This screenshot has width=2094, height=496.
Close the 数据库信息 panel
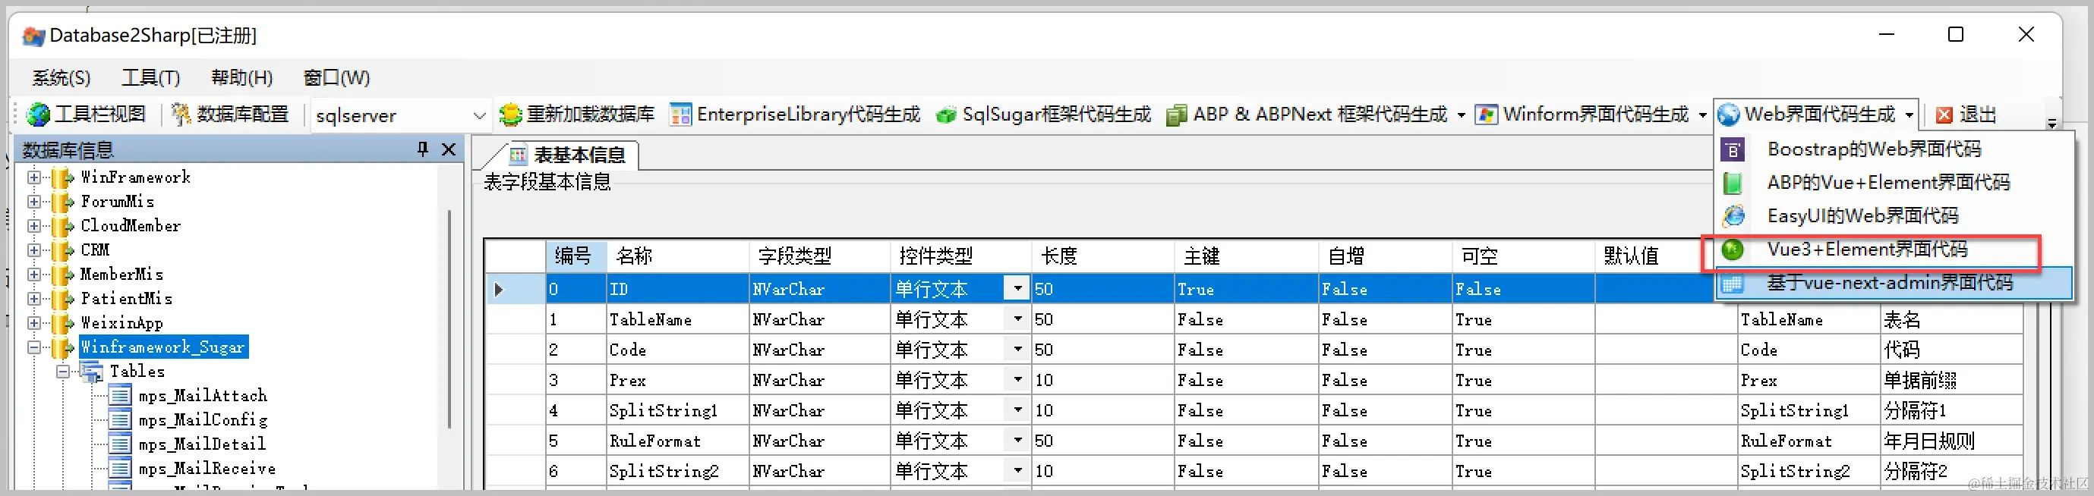(x=449, y=149)
